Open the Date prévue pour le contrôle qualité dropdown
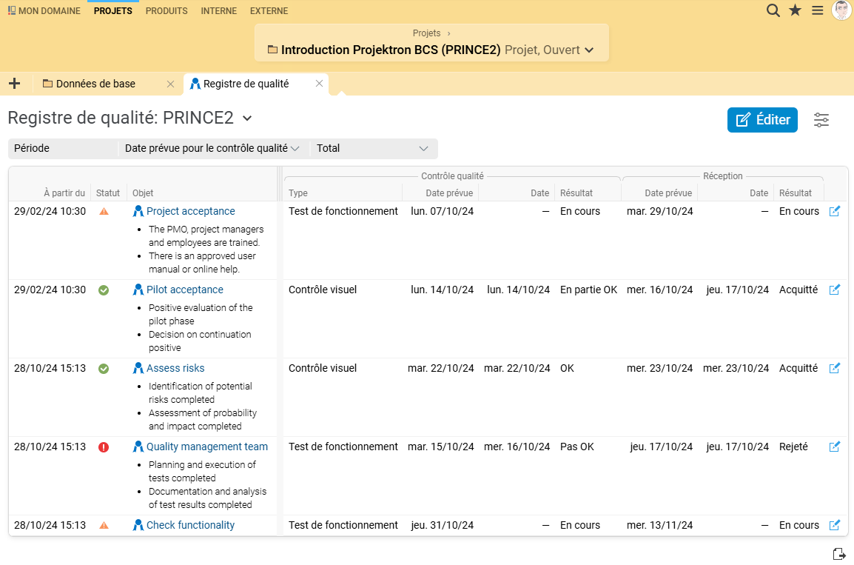The image size is (854, 565). [212, 148]
